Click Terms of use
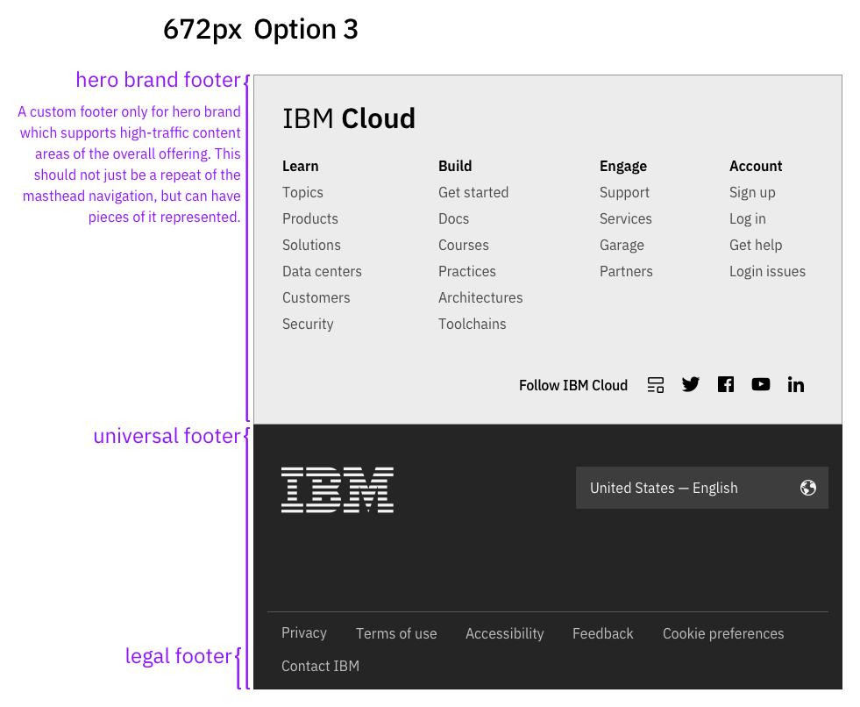Screen dimensions: 860x707 tap(396, 633)
